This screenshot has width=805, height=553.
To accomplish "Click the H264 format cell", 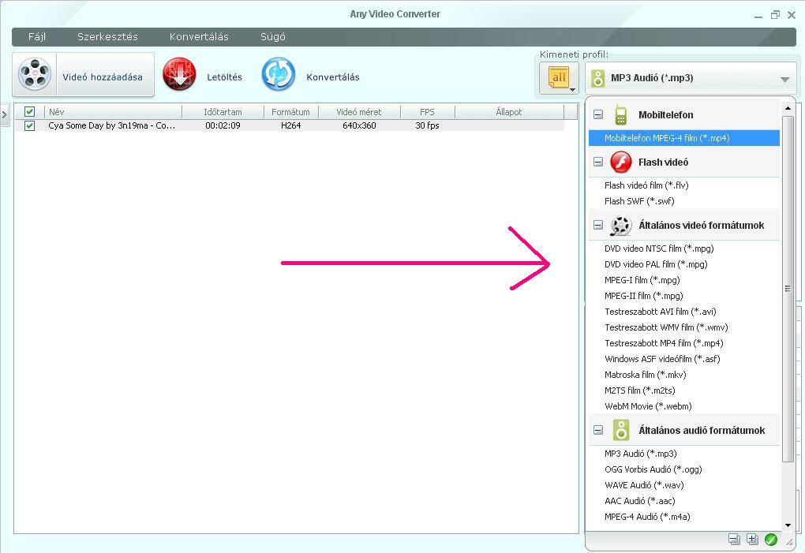I will (x=290, y=125).
